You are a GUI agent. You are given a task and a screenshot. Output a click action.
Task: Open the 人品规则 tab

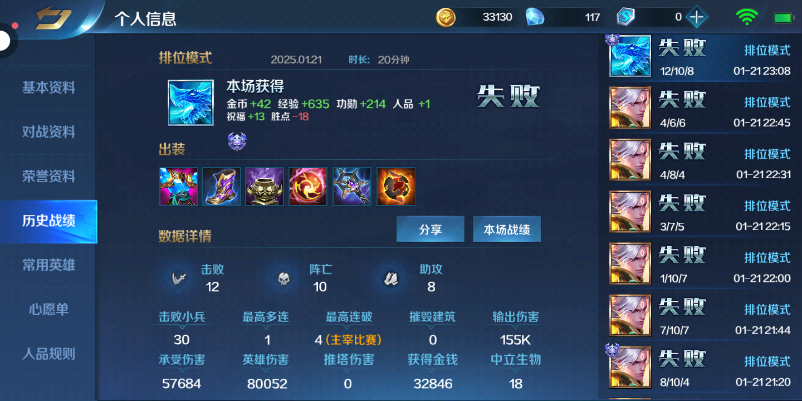(48, 354)
